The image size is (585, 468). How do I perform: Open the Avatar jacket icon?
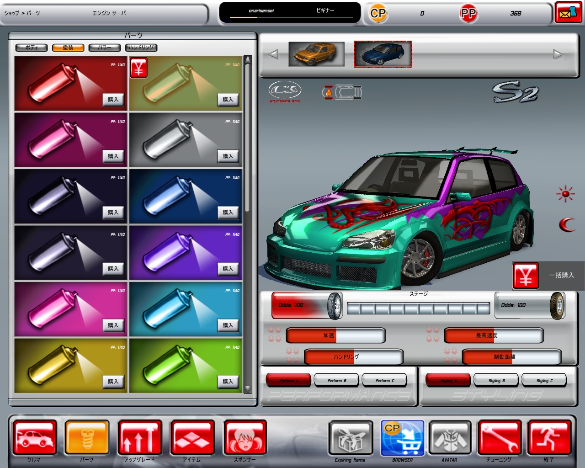[x=450, y=438]
